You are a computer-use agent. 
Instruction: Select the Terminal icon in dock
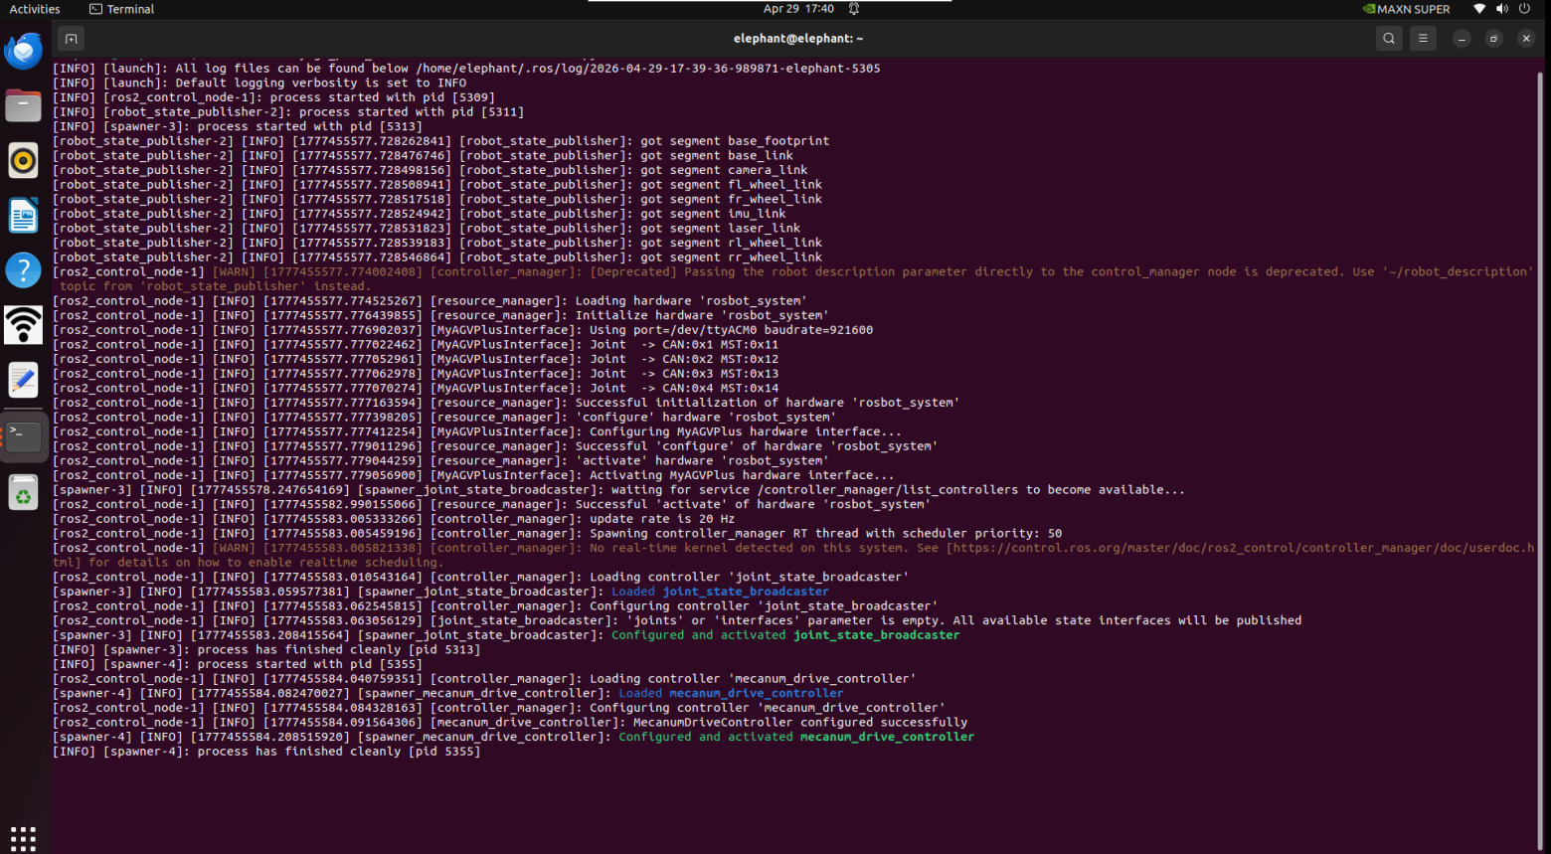tap(24, 435)
